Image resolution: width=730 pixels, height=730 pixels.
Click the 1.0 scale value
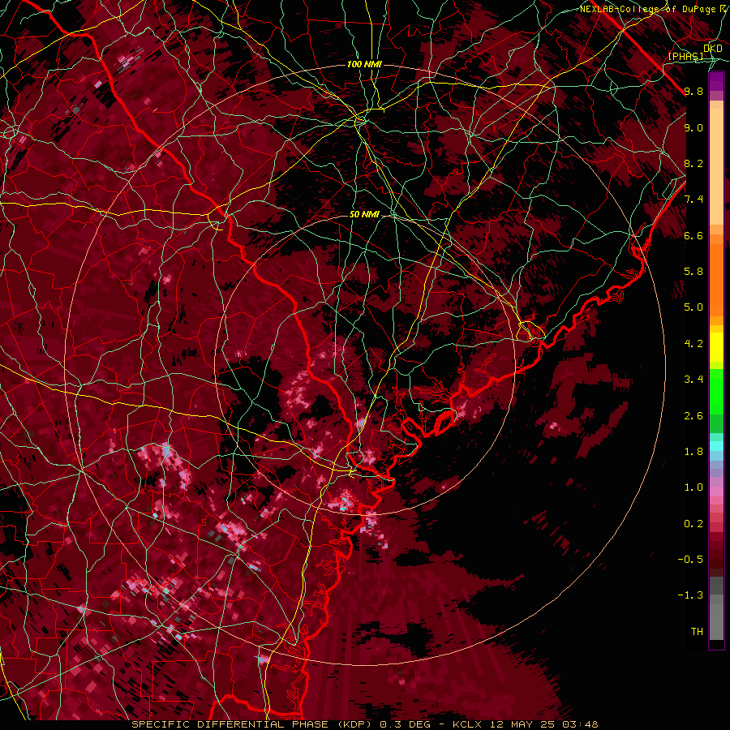point(693,487)
